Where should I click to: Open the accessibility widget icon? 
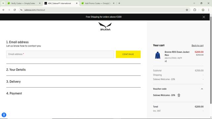tap(4, 115)
